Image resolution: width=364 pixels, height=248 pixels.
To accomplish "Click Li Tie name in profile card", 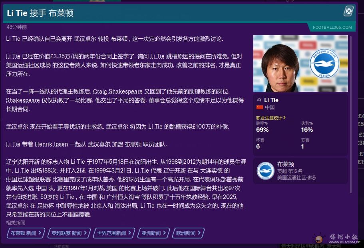I will 271,100.
